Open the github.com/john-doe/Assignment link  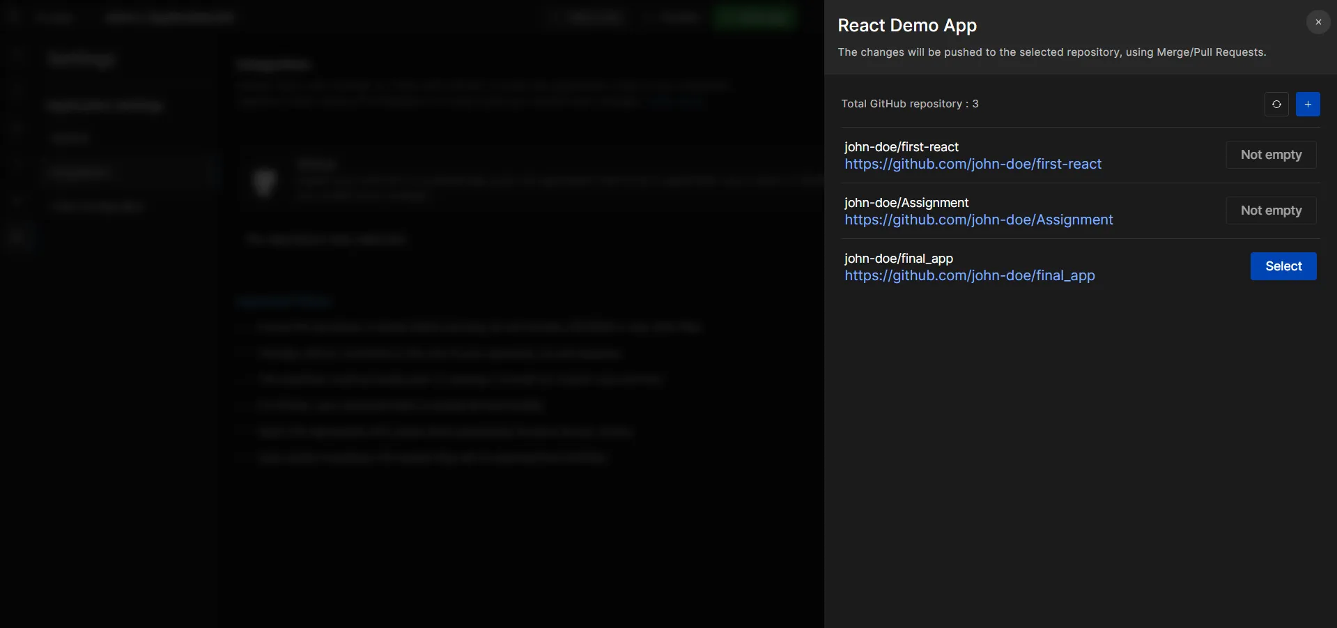pyautogui.click(x=979, y=220)
